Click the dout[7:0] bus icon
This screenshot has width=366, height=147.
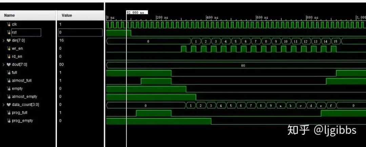click(9, 65)
